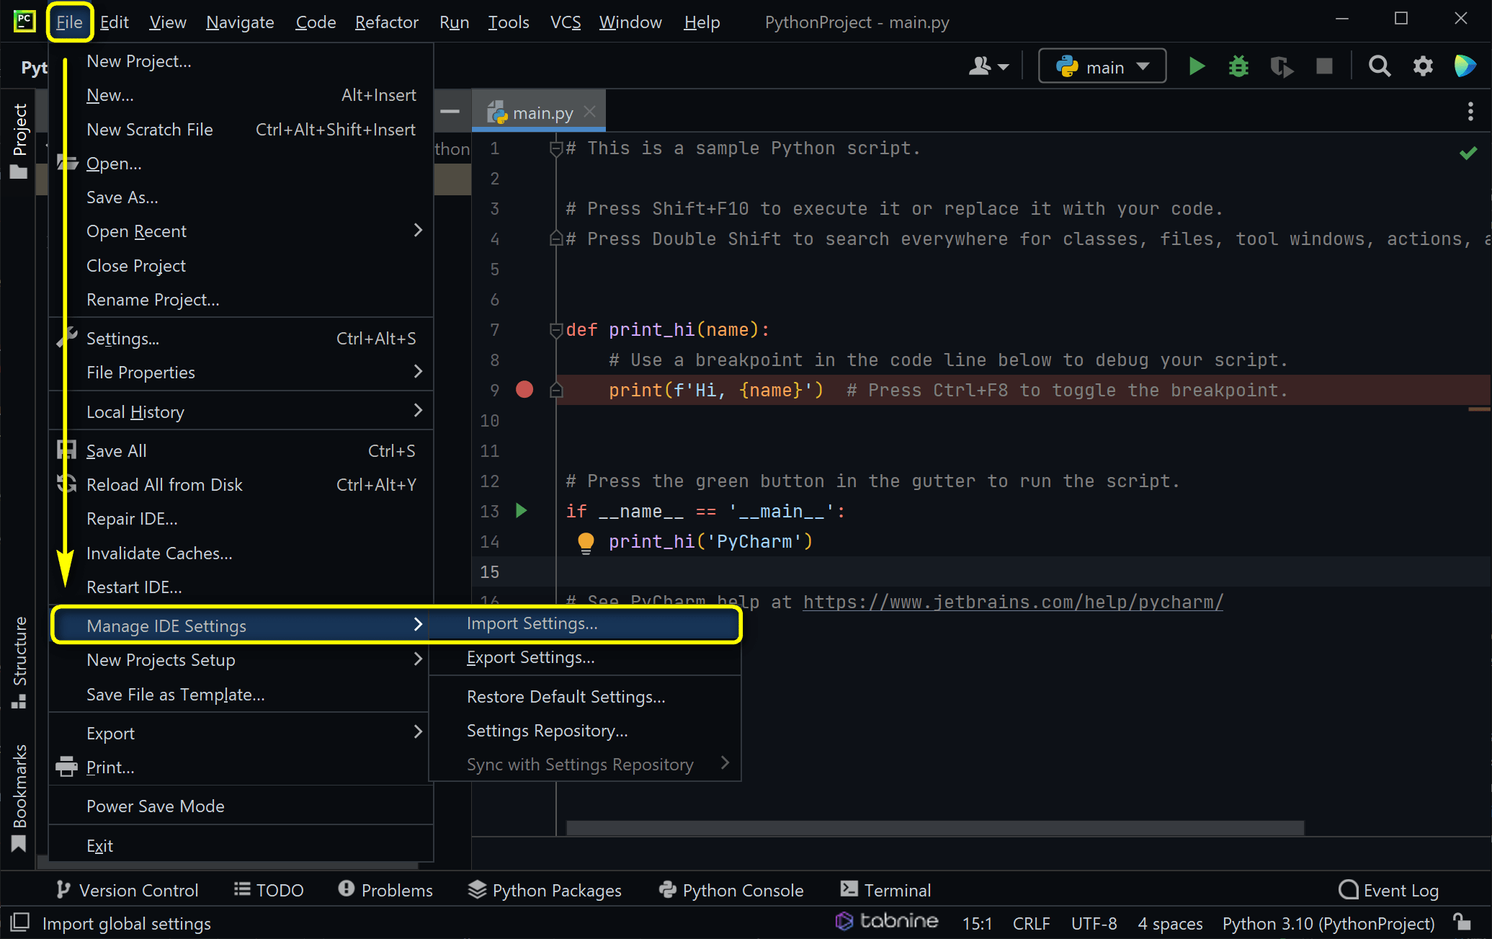Click run gutter arrow on line 13
Screen dimensions: 1492x939
522,511
